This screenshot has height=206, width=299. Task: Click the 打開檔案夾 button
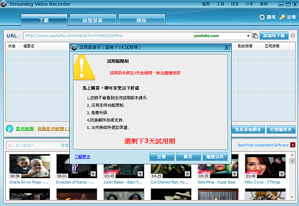click(281, 129)
